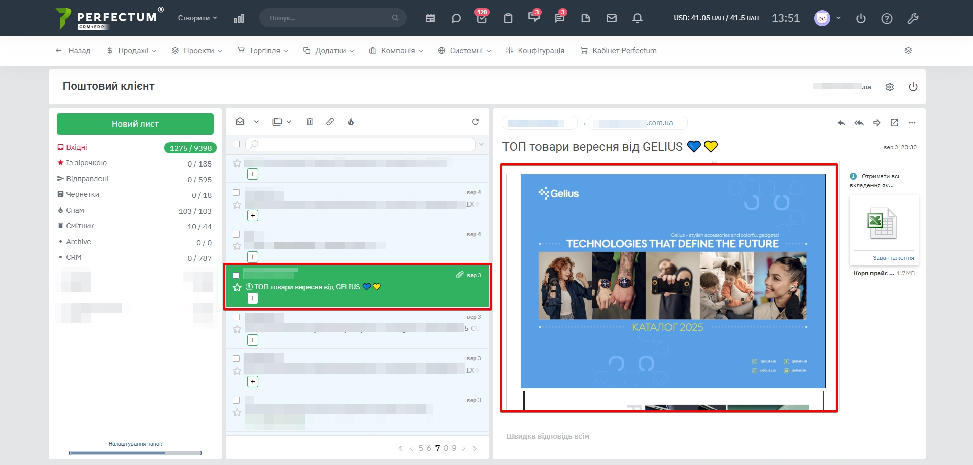Open the three dots more options menu
The height and width of the screenshot is (465, 973).
click(912, 123)
